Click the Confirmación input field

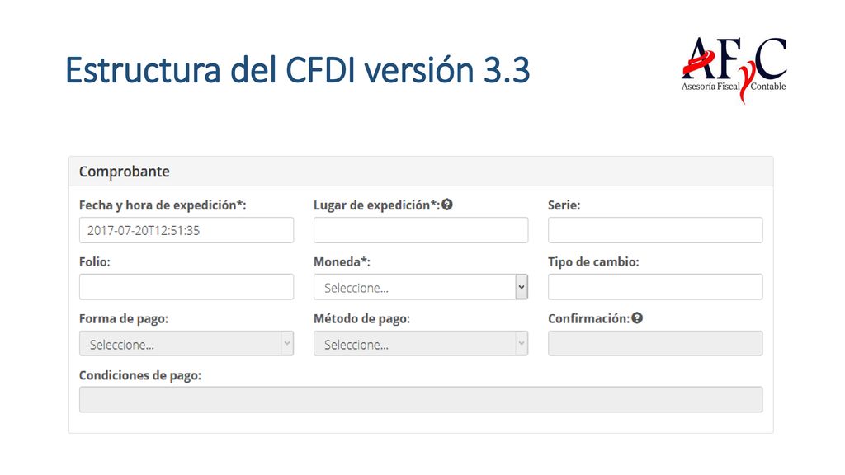click(655, 344)
